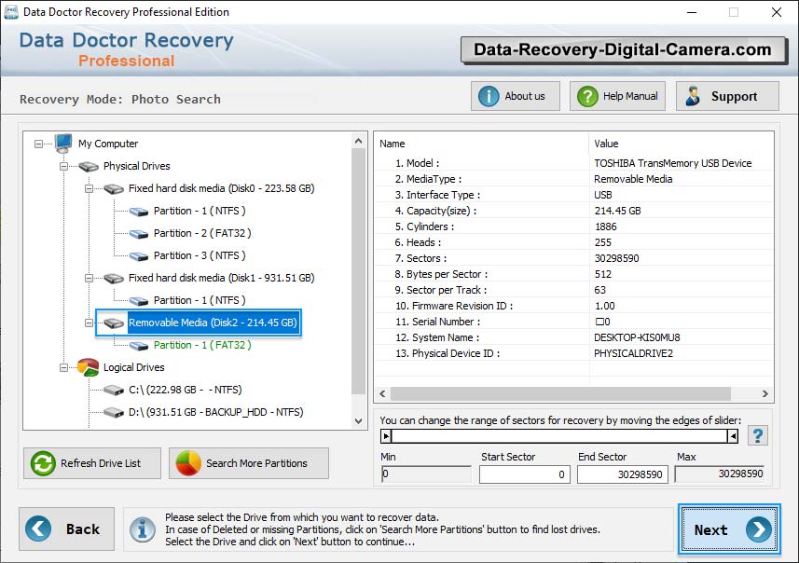Click the app icon in title bar
Screen dimensions: 799x563
tap(10, 12)
